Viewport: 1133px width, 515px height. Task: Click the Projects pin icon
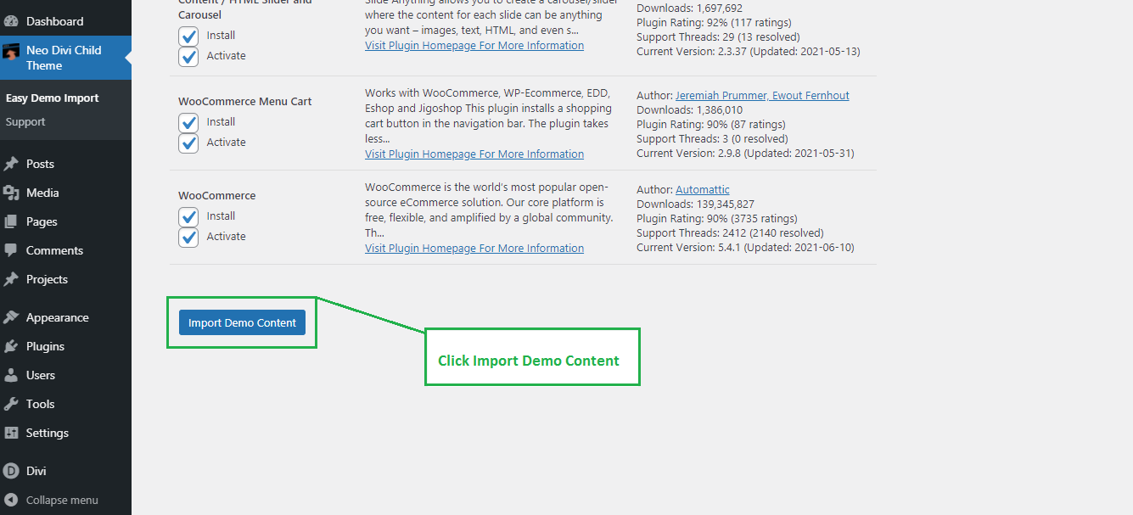tap(11, 279)
